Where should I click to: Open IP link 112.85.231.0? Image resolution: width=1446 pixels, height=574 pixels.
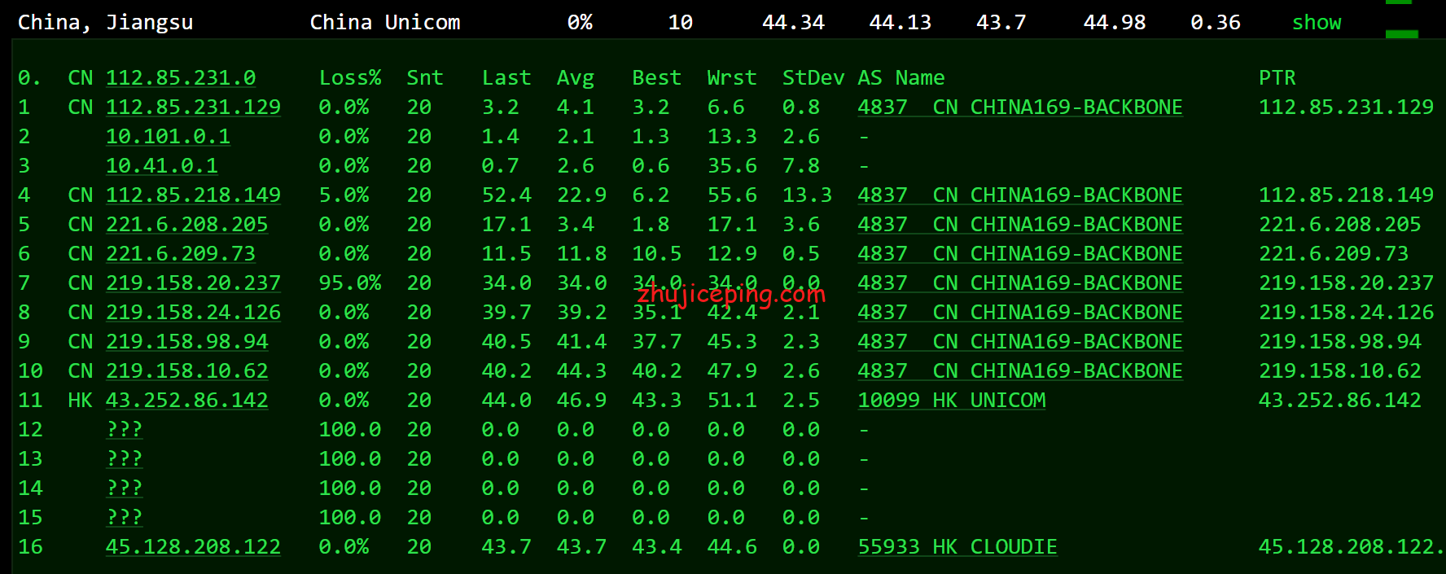point(181,77)
